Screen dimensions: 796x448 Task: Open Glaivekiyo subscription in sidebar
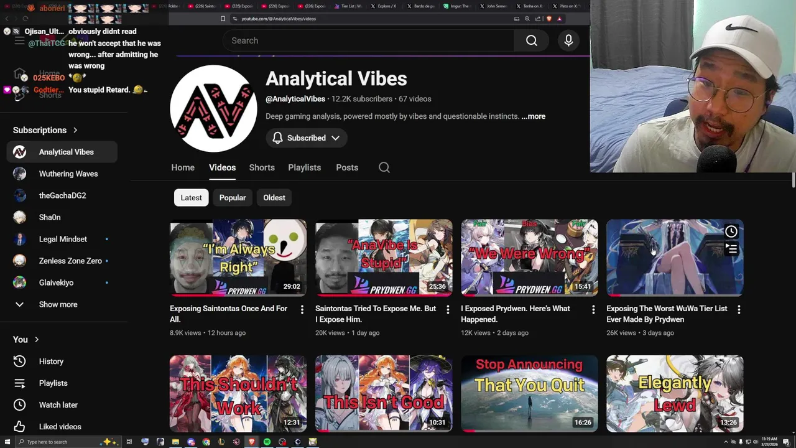point(62,282)
